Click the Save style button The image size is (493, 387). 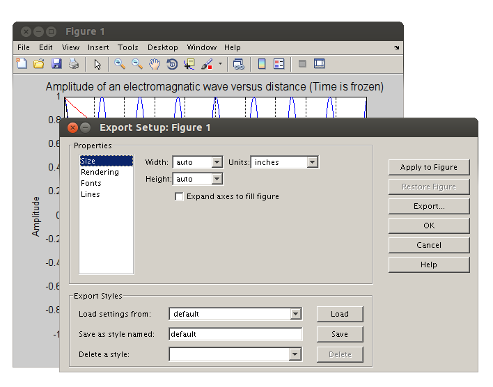pyautogui.click(x=340, y=334)
